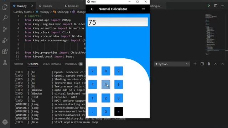Click the Kivy icon in Main title bar
Image resolution: width=228 pixels, height=128 pixels.
(x=88, y=2)
